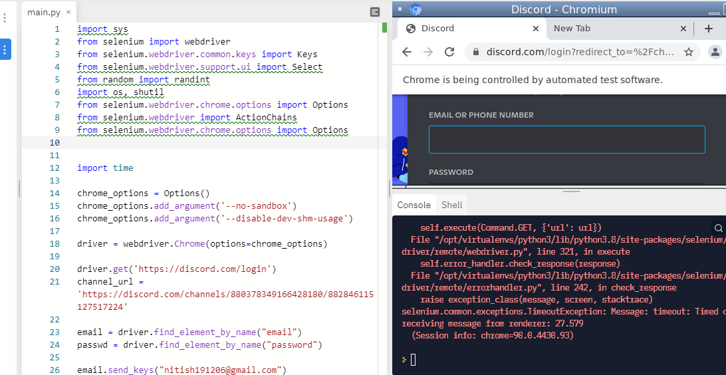
Task: Open the Chromium profile avatar icon
Action: click(715, 52)
